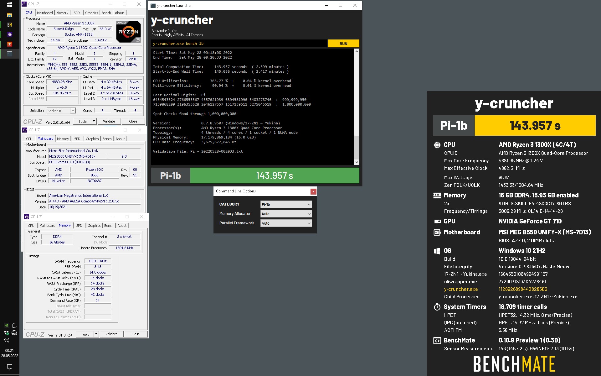Viewport: 601px width, 376px height.
Task: Click the Uncore Frequency 1504.8 MHz value
Action: coord(125,248)
